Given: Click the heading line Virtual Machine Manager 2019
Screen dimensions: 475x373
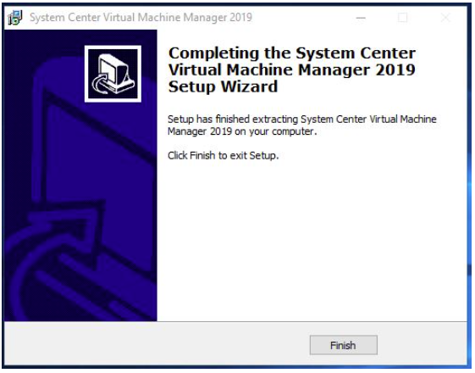Looking at the screenshot, I should 292,70.
